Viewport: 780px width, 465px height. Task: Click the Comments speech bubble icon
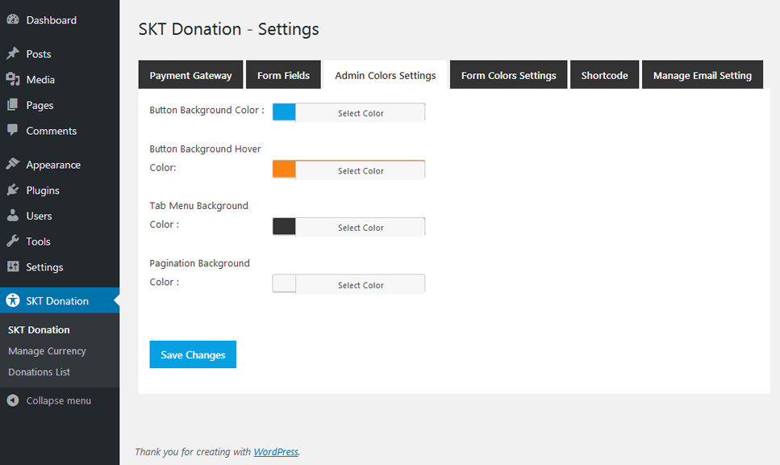(x=13, y=131)
